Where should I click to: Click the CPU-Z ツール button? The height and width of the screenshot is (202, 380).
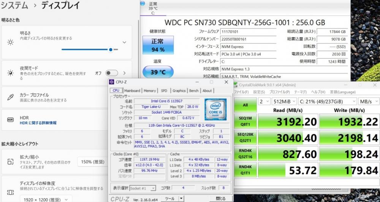pyautogui.click(x=169, y=199)
